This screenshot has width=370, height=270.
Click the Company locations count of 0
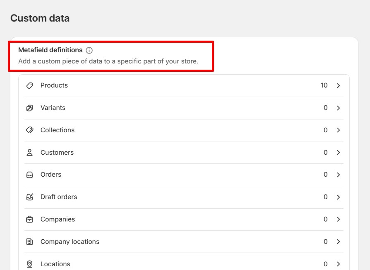click(326, 242)
